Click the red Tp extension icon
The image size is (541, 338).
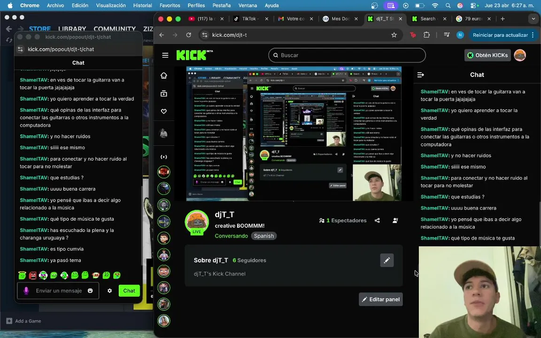tap(413, 35)
